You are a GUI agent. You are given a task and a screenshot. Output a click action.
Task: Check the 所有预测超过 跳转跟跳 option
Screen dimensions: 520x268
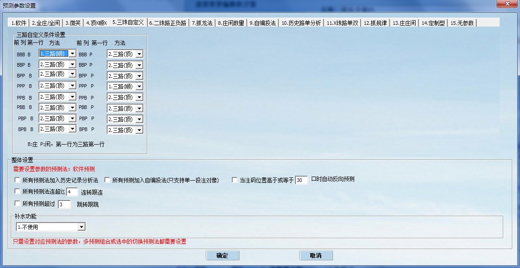tap(16, 204)
